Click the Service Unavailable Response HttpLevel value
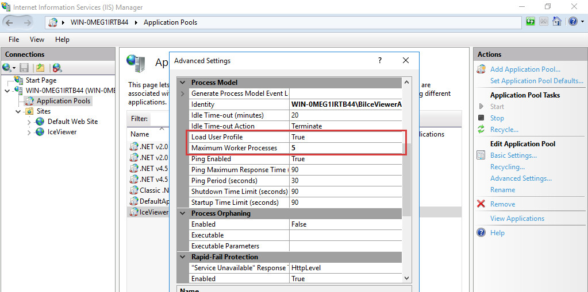 [x=345, y=268]
